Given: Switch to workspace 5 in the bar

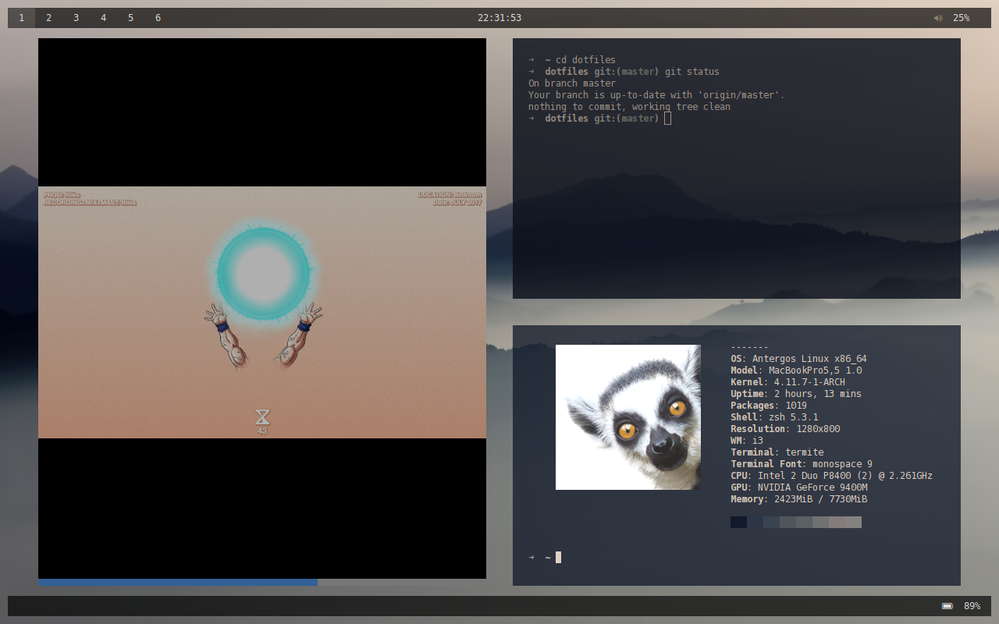Looking at the screenshot, I should [x=130, y=18].
